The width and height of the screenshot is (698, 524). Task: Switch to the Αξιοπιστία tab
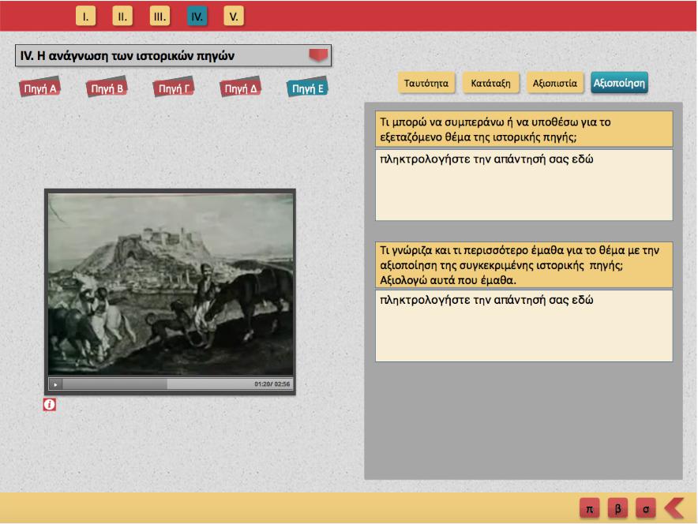[x=554, y=83]
